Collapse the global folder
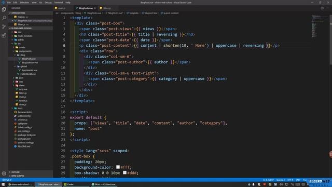 (x=31, y=66)
